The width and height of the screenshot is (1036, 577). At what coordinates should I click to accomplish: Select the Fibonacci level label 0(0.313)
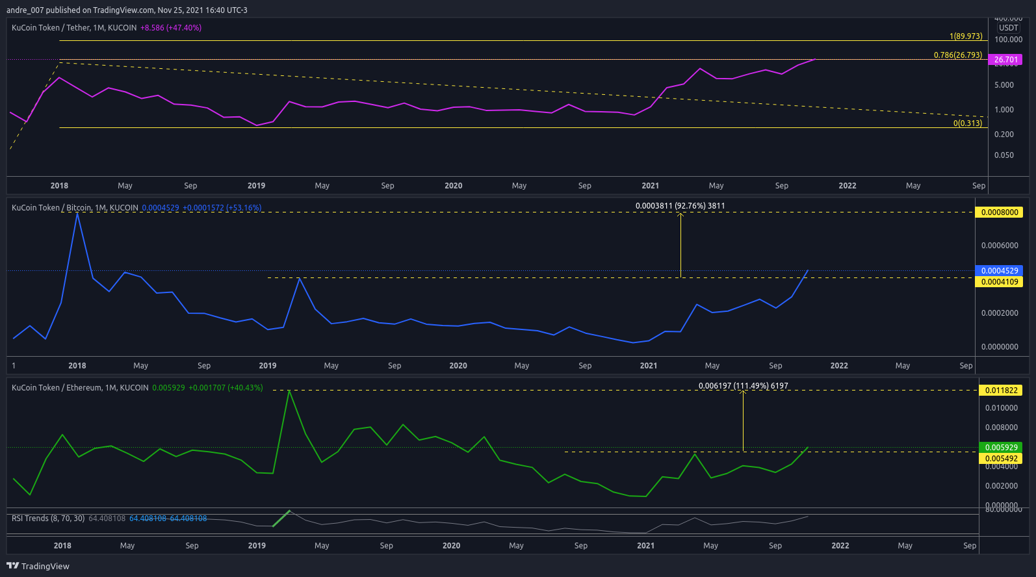coord(968,123)
